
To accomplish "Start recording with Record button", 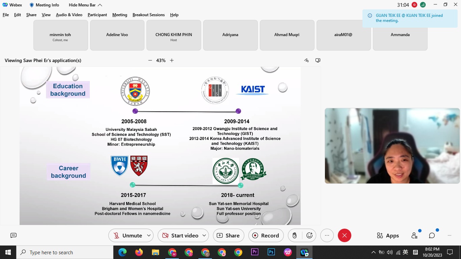I will [x=266, y=235].
